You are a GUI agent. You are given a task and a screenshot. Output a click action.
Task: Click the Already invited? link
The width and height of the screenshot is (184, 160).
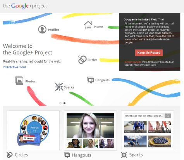click(x=133, y=62)
